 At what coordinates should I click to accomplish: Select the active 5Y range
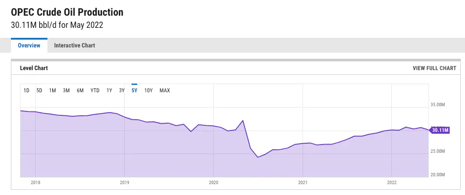tap(134, 91)
